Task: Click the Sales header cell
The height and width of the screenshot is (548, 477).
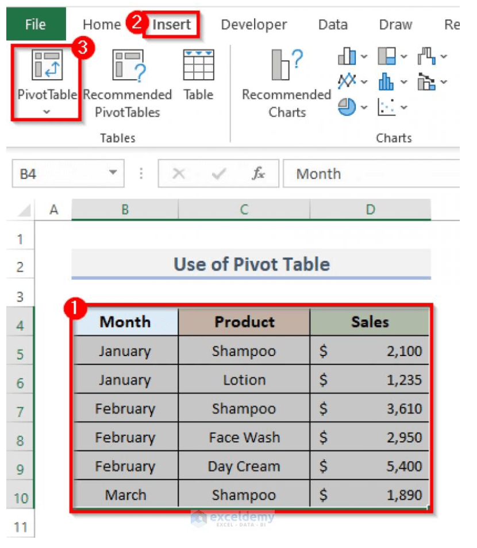Action: 370,322
